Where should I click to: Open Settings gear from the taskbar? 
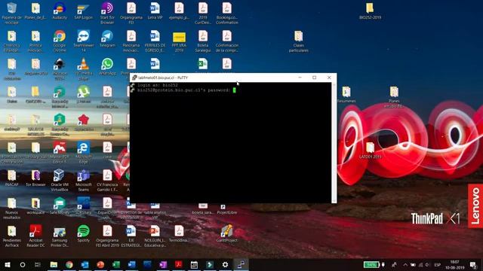click(x=225, y=264)
